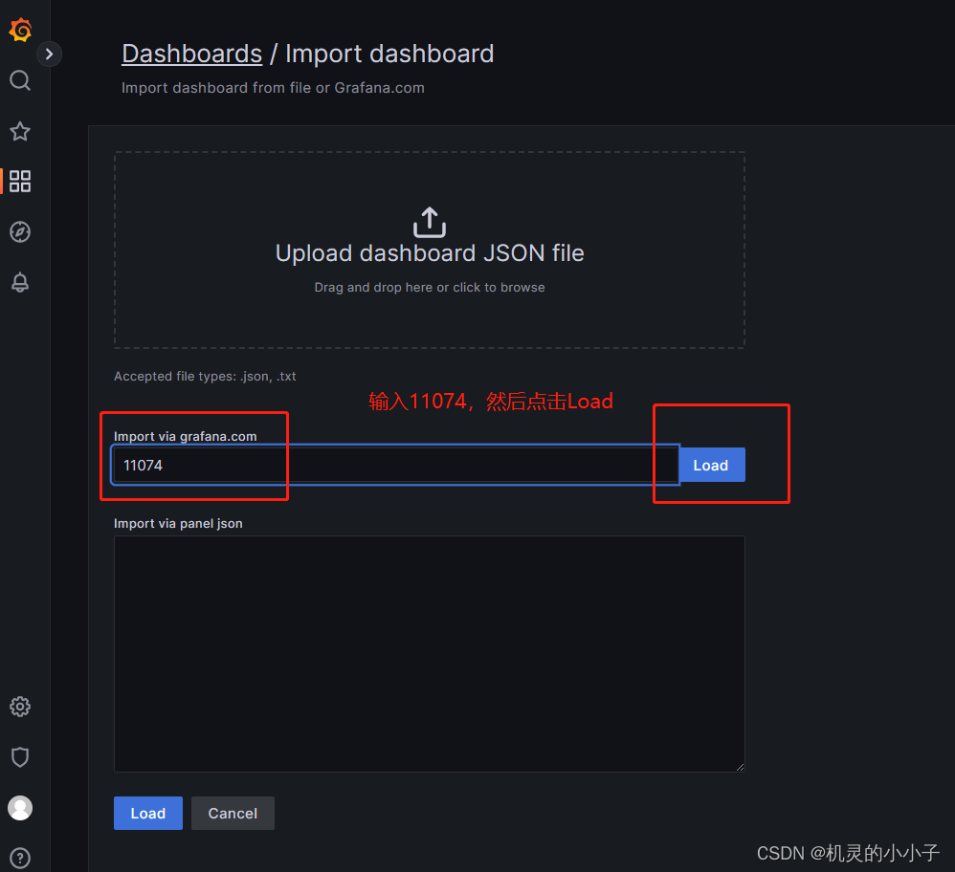Viewport: 955px width, 872px height.
Task: Focus the Import via grafana.com input field
Action: pos(395,465)
